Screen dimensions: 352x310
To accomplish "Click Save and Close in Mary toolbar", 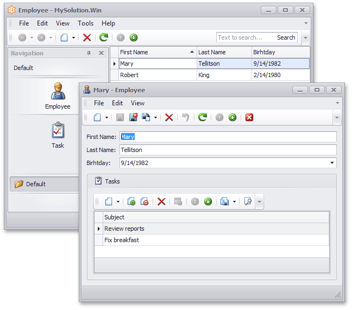I will pyautogui.click(x=133, y=117).
